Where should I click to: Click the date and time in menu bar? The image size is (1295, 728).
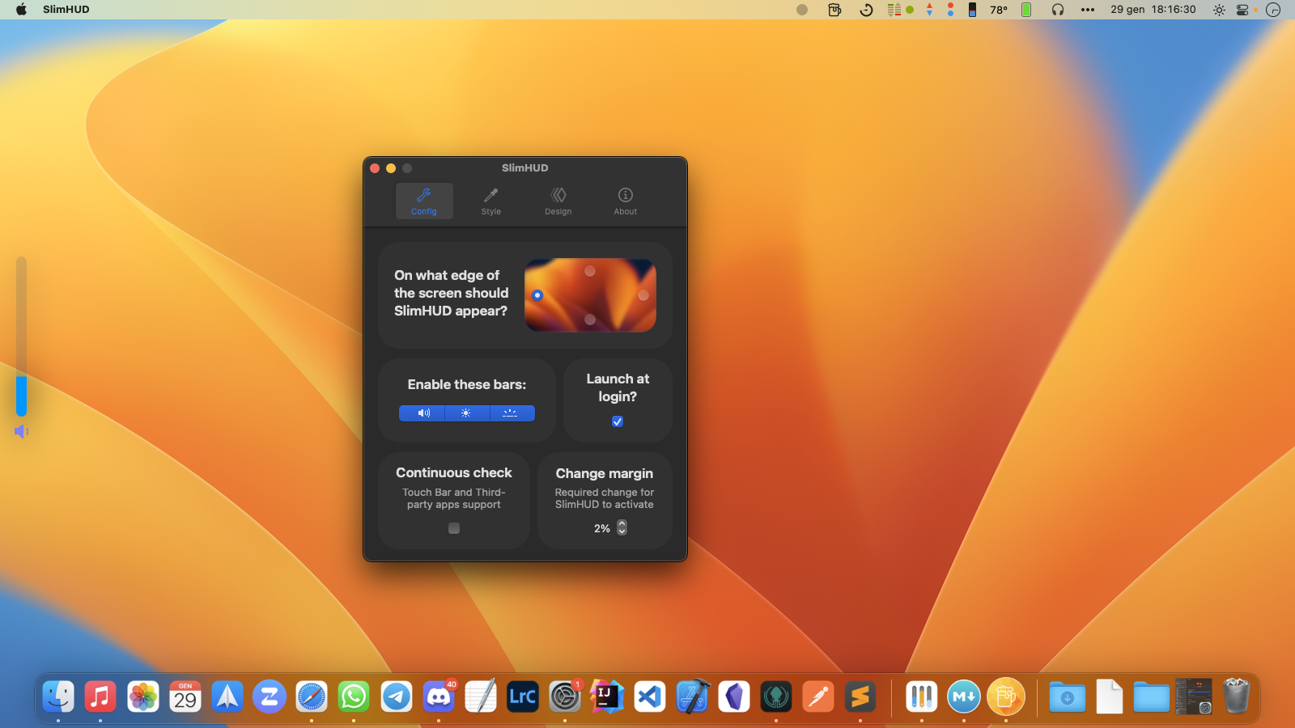click(x=1153, y=10)
